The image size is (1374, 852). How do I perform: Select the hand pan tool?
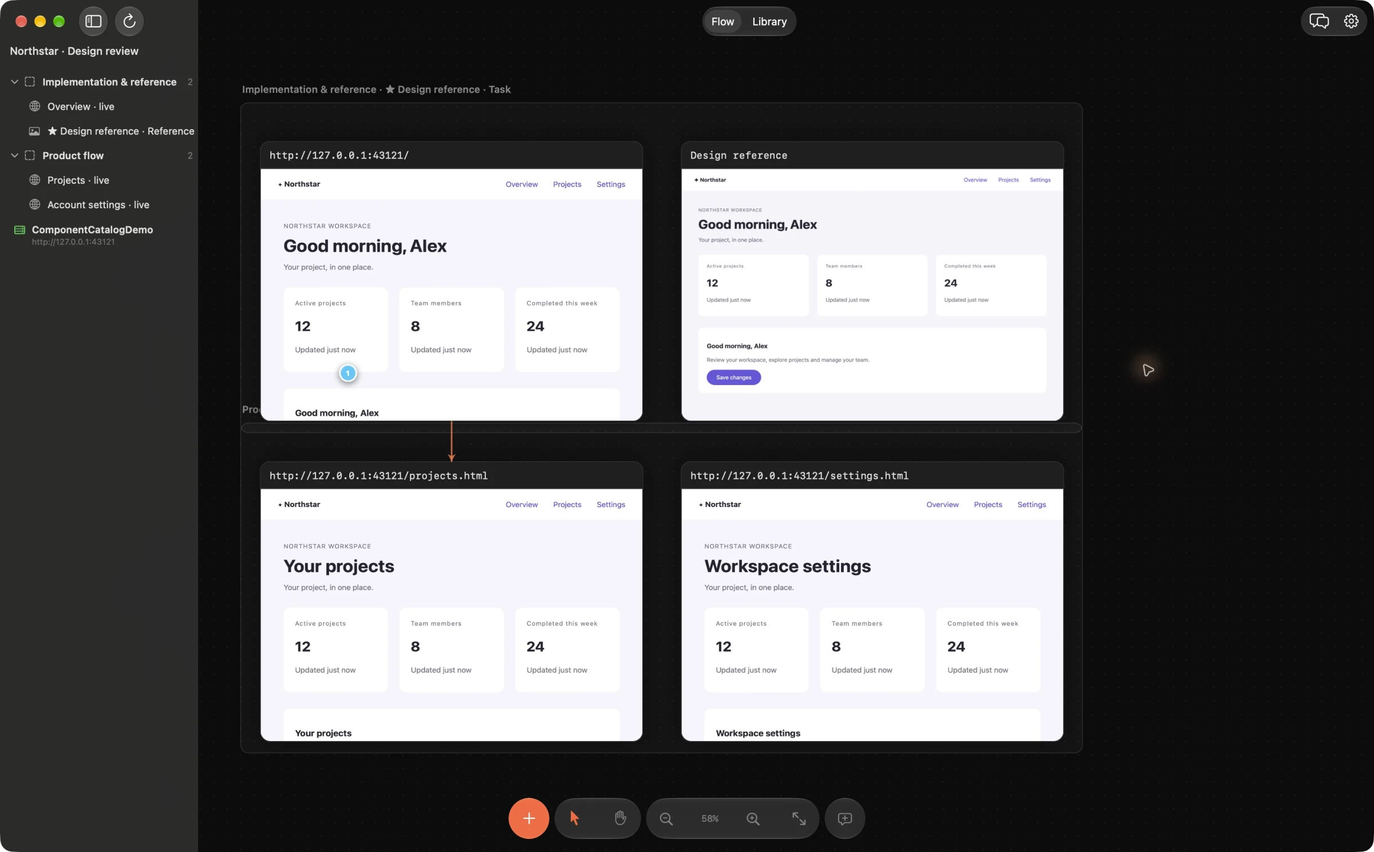point(620,818)
